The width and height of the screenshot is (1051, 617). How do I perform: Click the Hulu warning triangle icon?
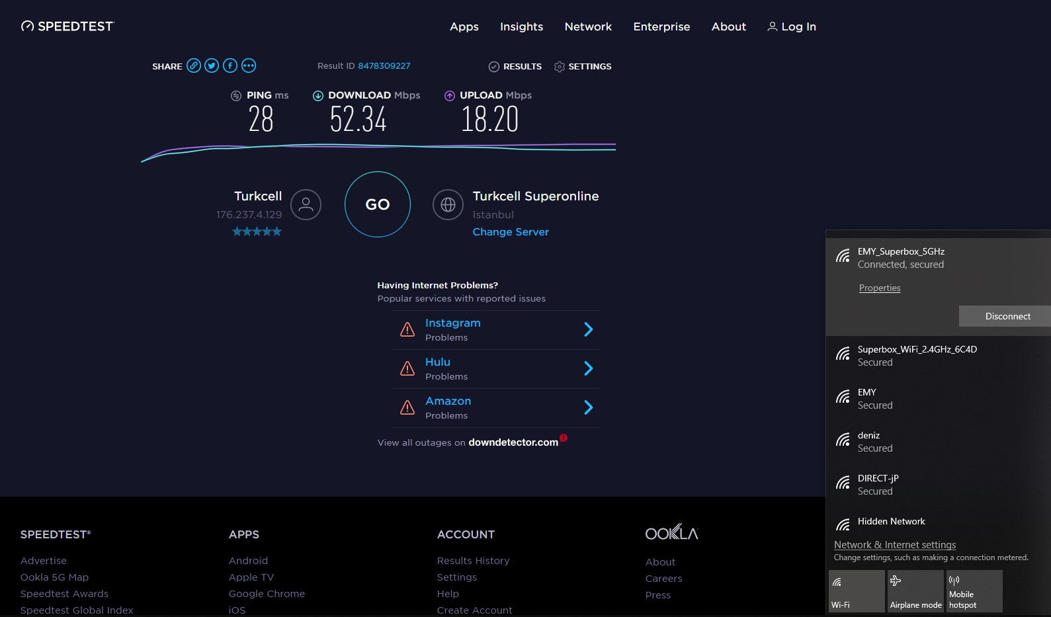click(x=407, y=368)
